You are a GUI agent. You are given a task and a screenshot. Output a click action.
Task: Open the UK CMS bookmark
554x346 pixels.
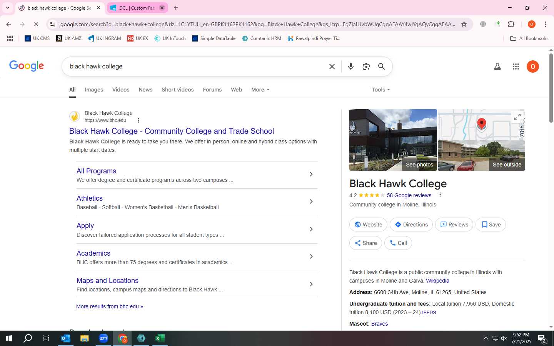pos(37,38)
